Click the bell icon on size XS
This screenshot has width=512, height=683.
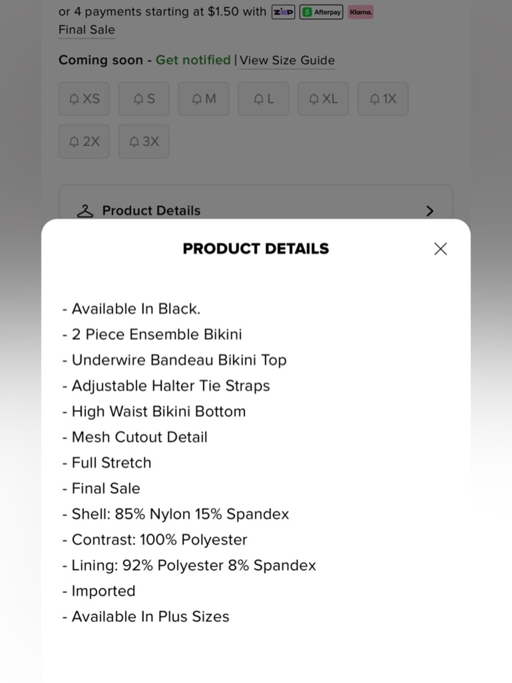point(75,99)
